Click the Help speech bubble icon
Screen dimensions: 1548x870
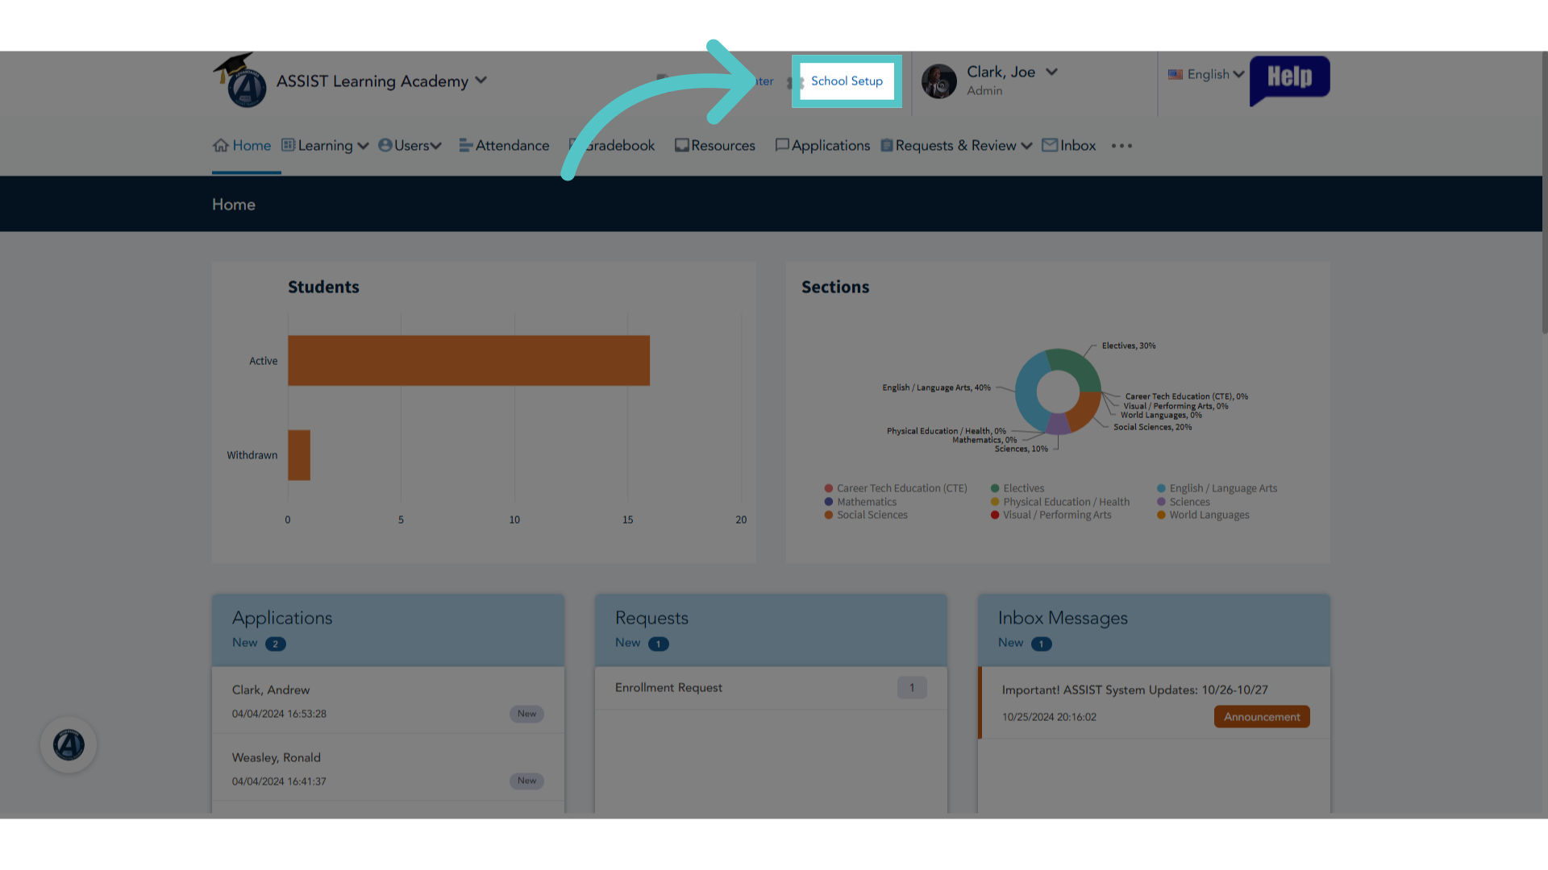(1289, 81)
